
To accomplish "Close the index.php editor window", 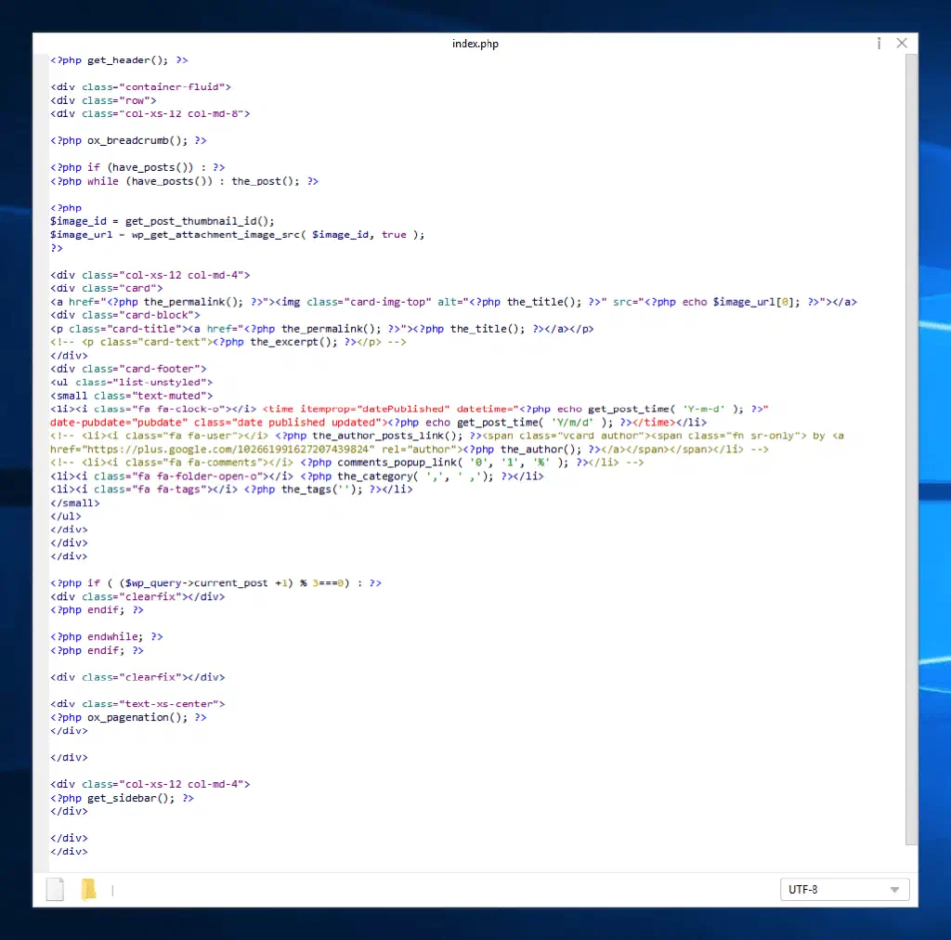I will (901, 44).
